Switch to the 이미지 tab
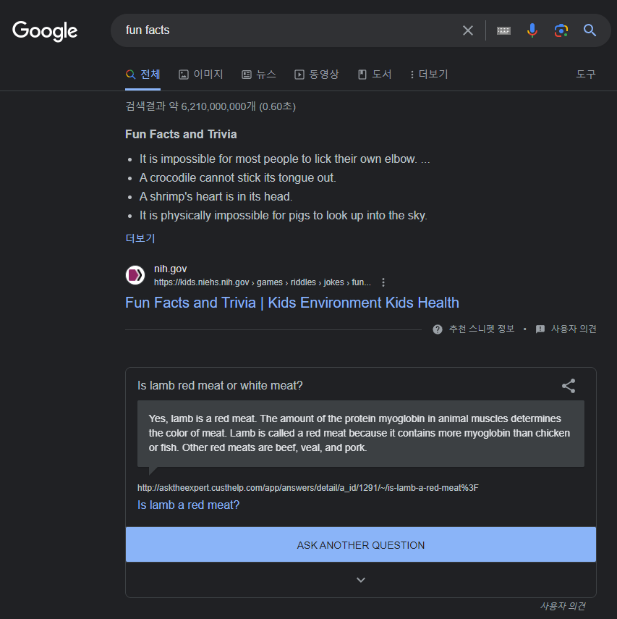The height and width of the screenshot is (619, 617). (201, 75)
